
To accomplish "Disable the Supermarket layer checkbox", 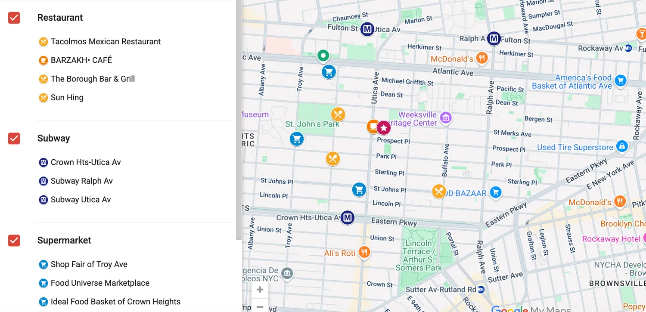I will [14, 240].
